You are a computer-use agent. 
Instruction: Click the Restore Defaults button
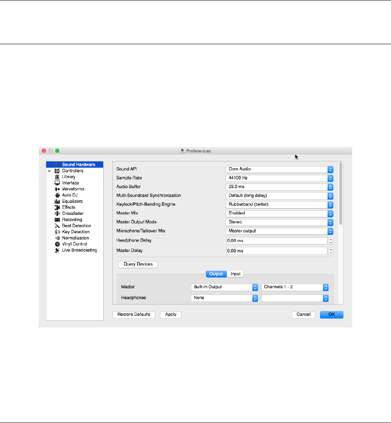pyautogui.click(x=134, y=315)
